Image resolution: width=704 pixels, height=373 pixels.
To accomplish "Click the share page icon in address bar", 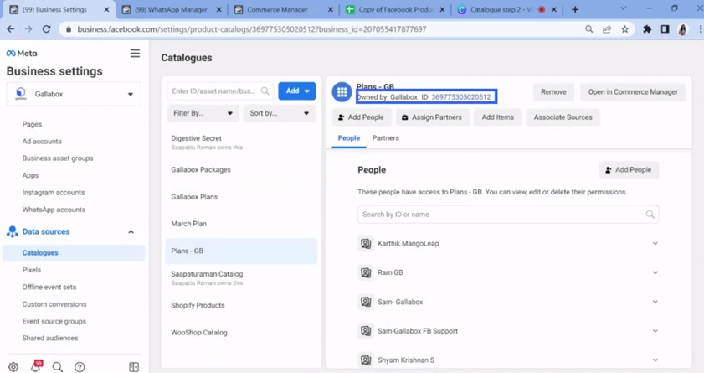I will pyautogui.click(x=607, y=29).
